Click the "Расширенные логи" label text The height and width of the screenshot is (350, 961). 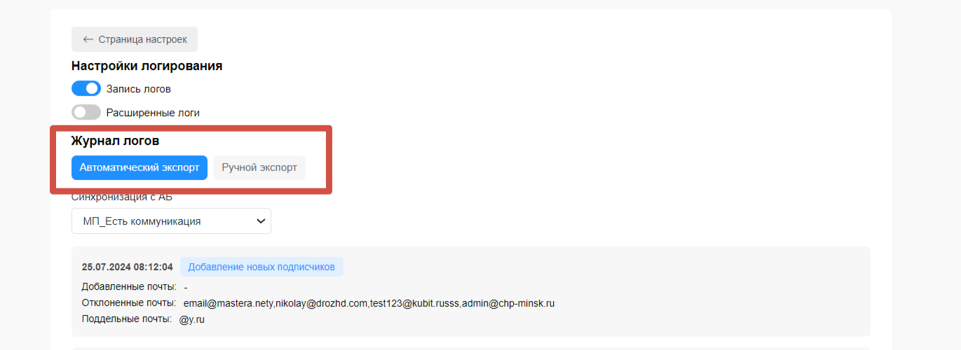pos(153,112)
